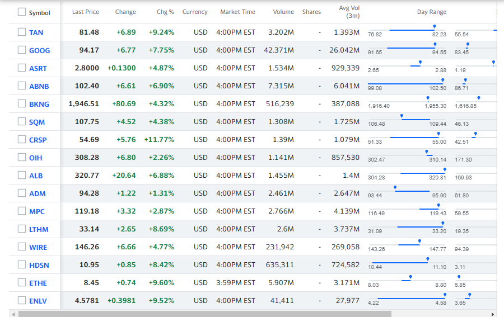Click ALB day range bar 304.28–320.81
The width and height of the screenshot is (504, 317).
[x=407, y=174]
